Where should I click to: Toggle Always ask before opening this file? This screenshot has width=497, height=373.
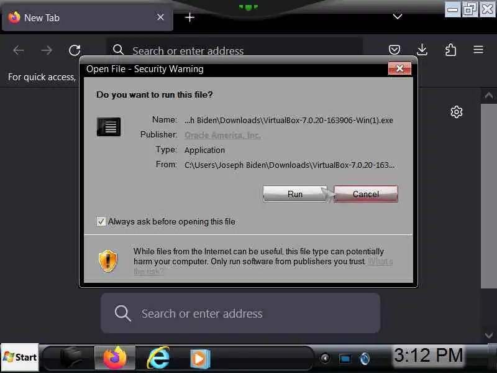[x=101, y=221]
